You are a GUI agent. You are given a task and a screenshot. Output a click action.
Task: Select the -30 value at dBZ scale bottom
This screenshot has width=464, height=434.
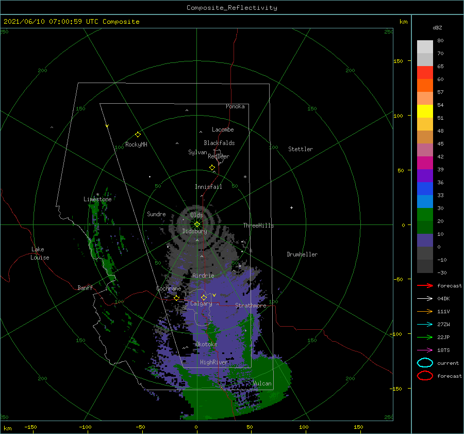(442, 272)
